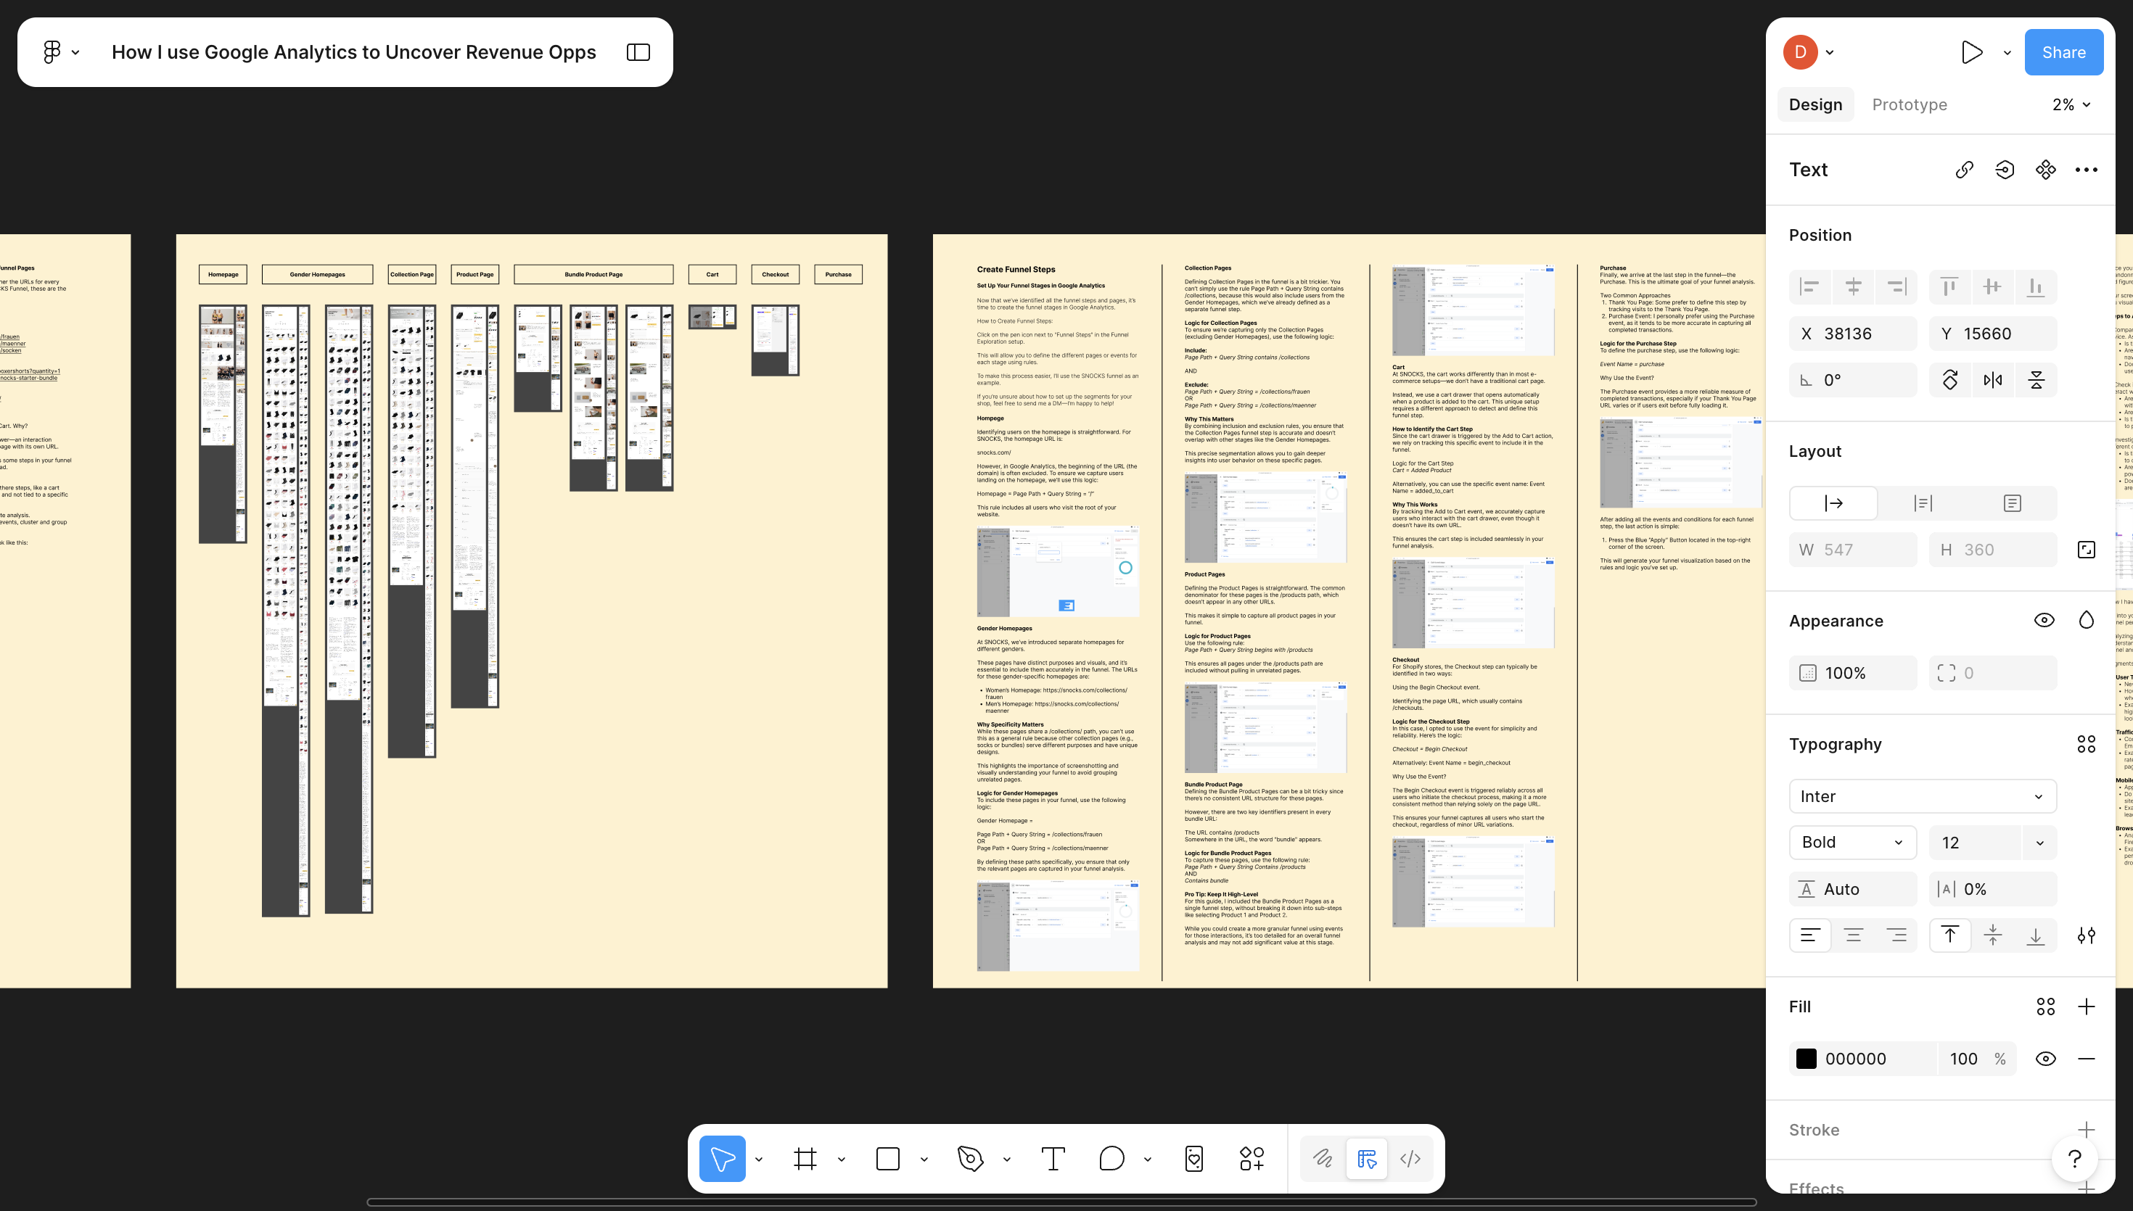The image size is (2133, 1211).
Task: Expand shape tool options chevron
Action: tap(924, 1160)
